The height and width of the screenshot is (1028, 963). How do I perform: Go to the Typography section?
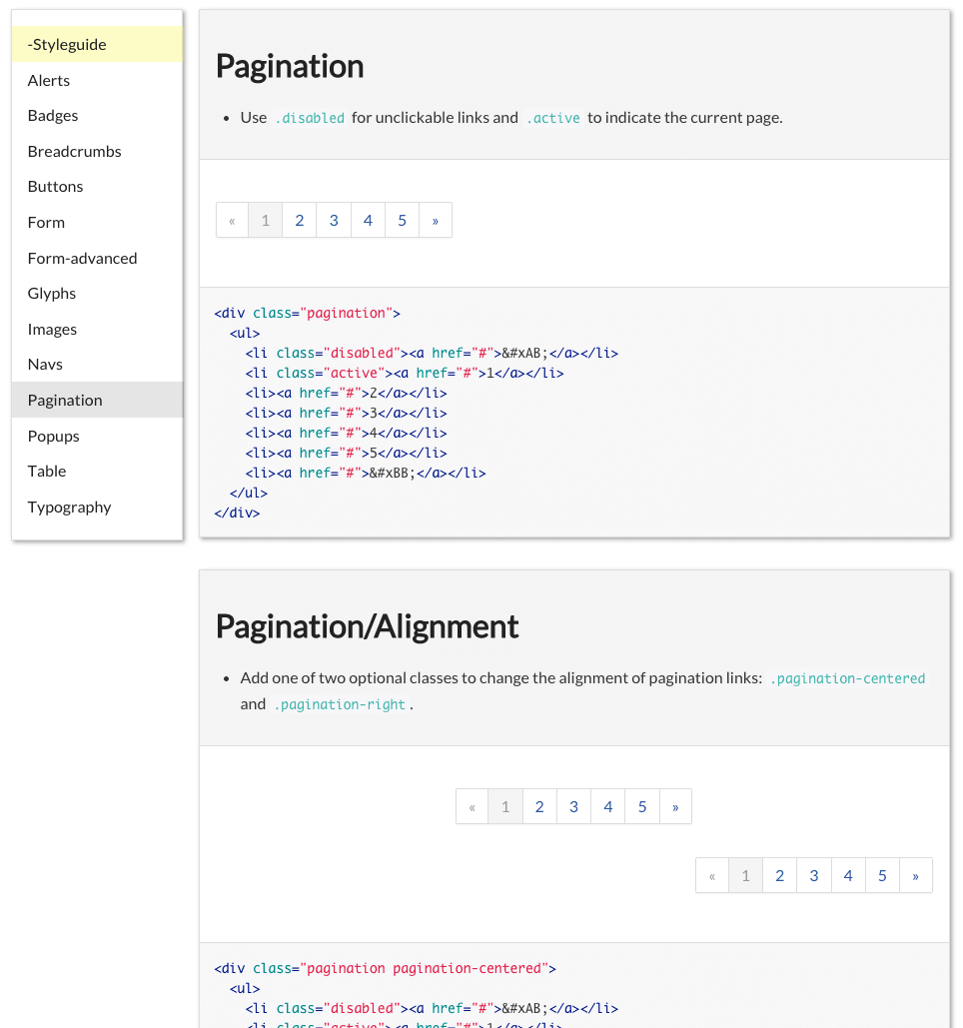click(69, 507)
